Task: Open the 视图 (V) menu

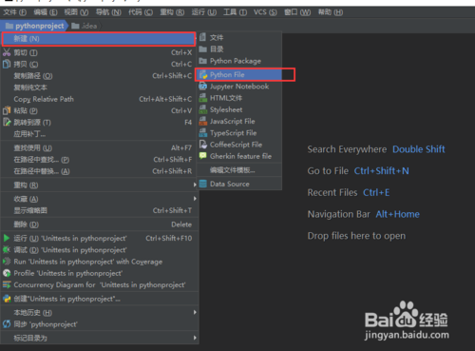Action: (76, 12)
